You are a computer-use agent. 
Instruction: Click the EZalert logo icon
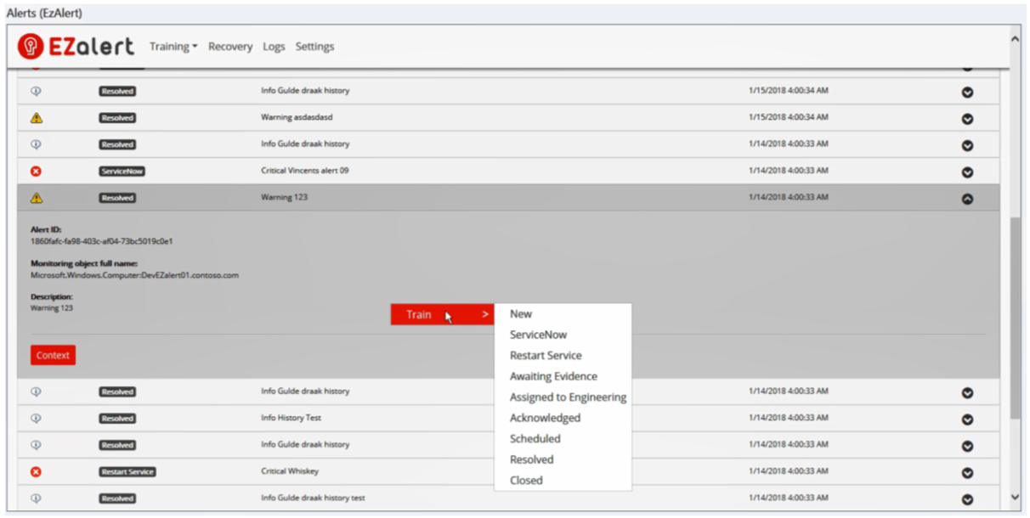tap(31, 47)
